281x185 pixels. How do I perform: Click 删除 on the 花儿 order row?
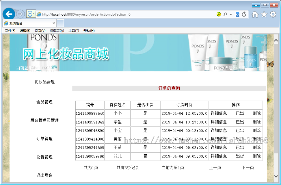[256, 156]
